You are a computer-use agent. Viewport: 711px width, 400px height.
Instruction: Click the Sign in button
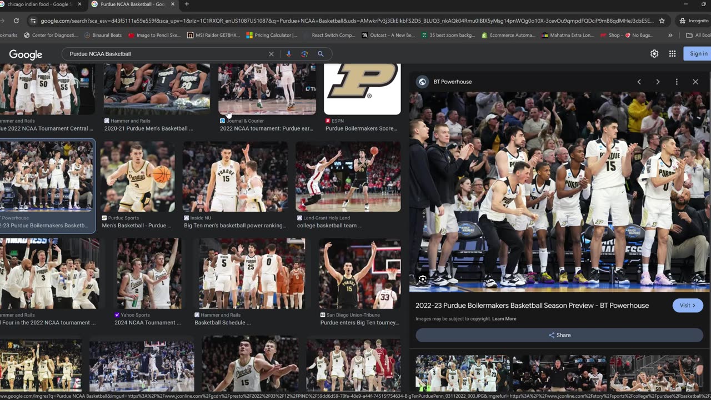[698, 54]
